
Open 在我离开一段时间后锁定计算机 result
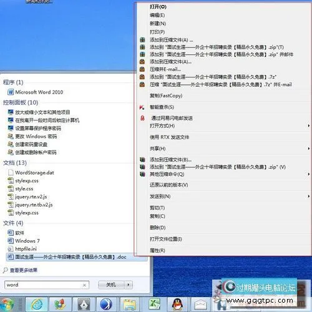pyautogui.click(x=47, y=120)
